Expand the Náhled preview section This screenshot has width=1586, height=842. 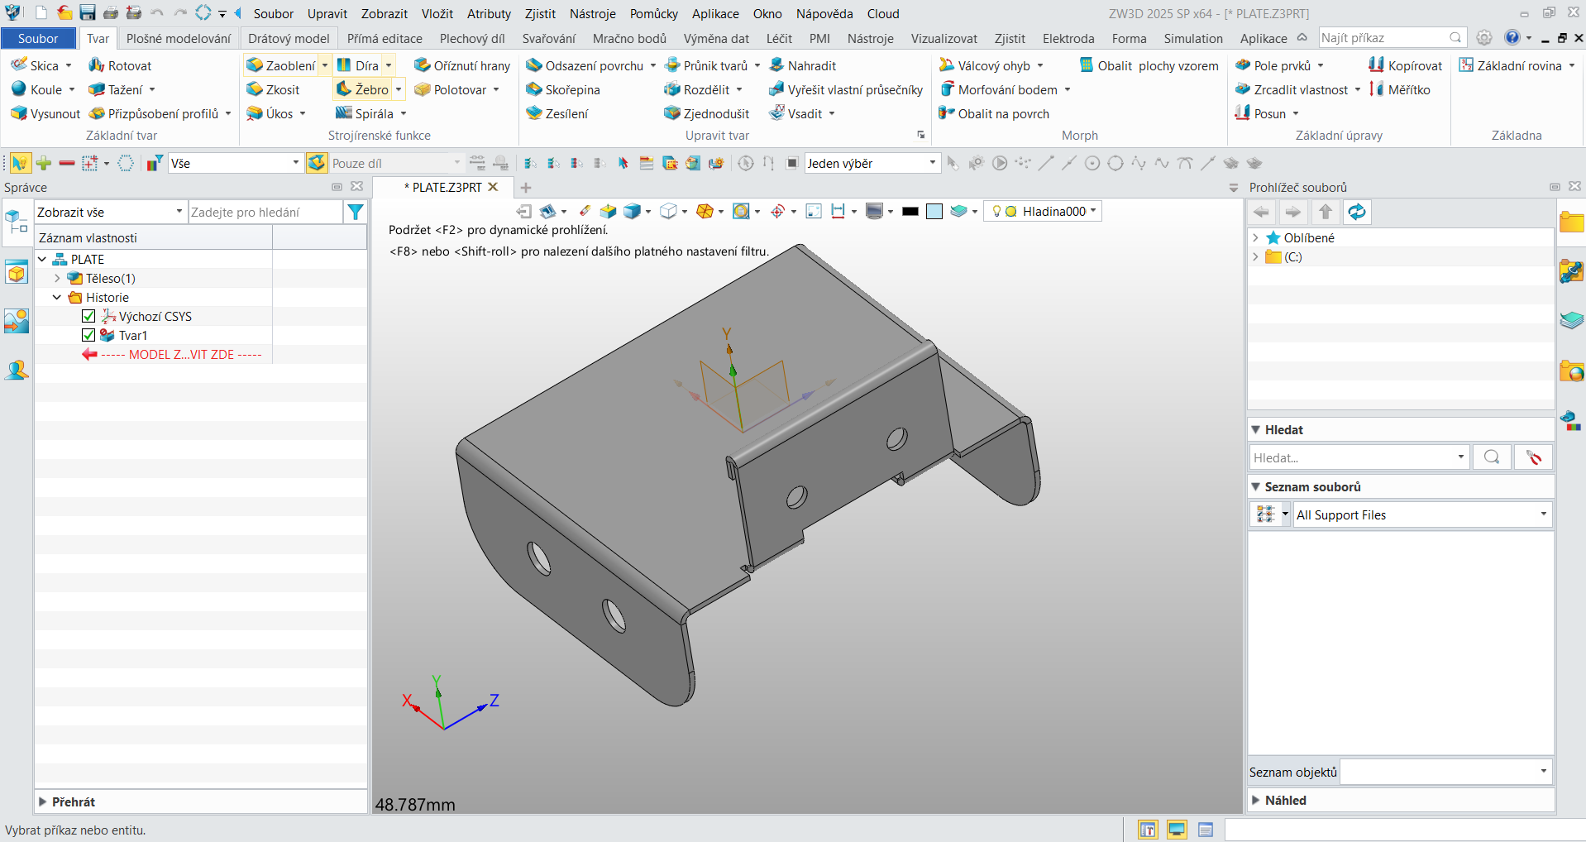pos(1256,800)
